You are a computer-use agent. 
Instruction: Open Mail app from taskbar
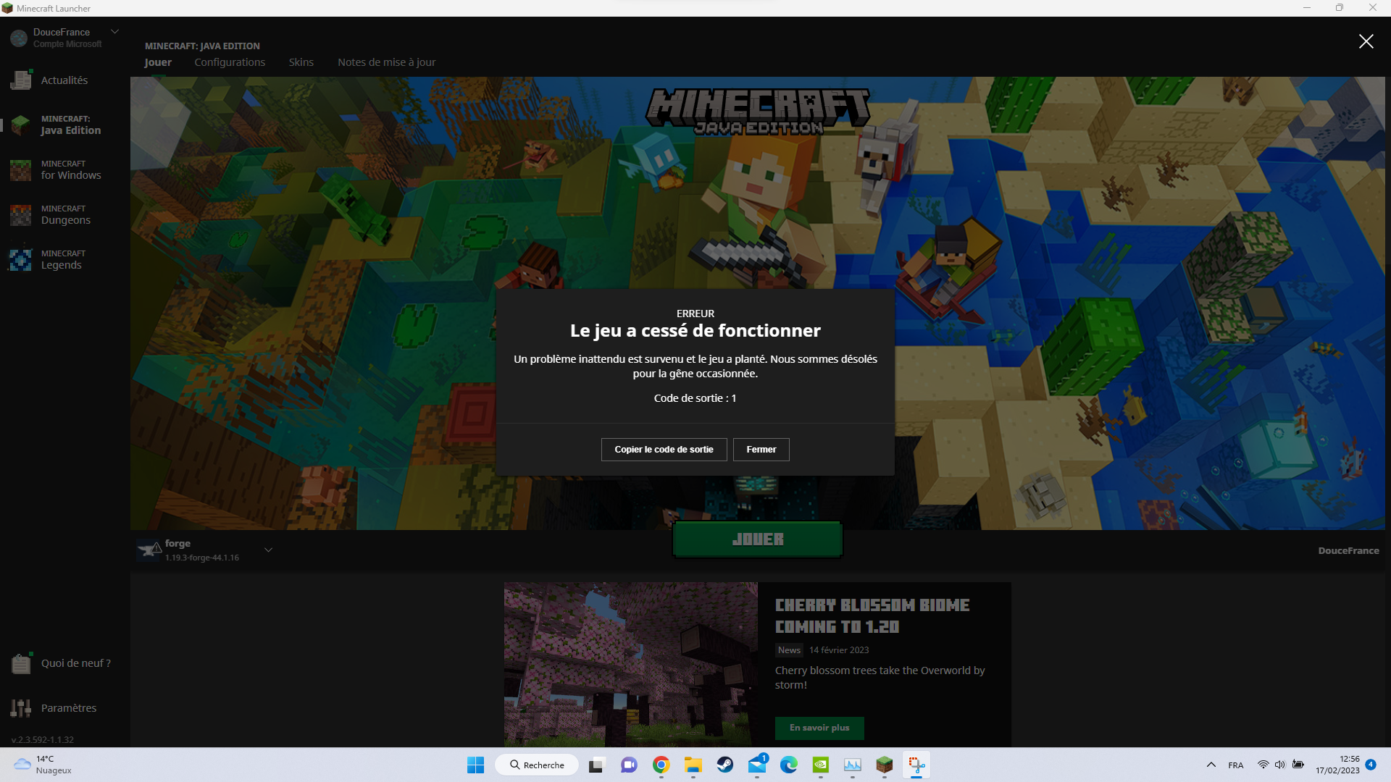point(757,765)
